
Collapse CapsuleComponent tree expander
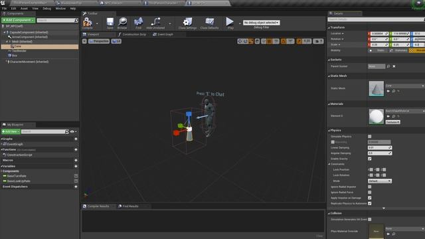[5, 33]
